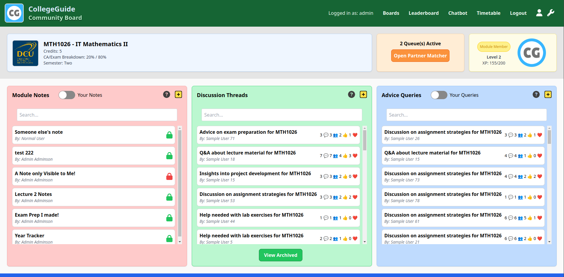The height and width of the screenshot is (277, 564).
Task: Click the Advice Queries help question icon
Action: pos(536,94)
